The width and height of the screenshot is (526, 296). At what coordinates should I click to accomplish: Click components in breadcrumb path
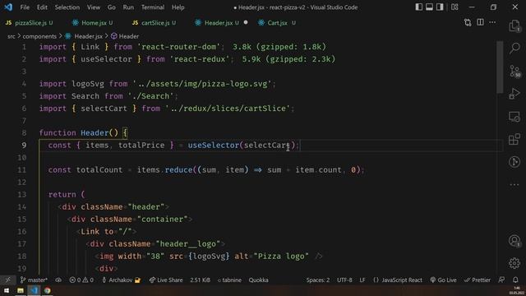coord(39,36)
